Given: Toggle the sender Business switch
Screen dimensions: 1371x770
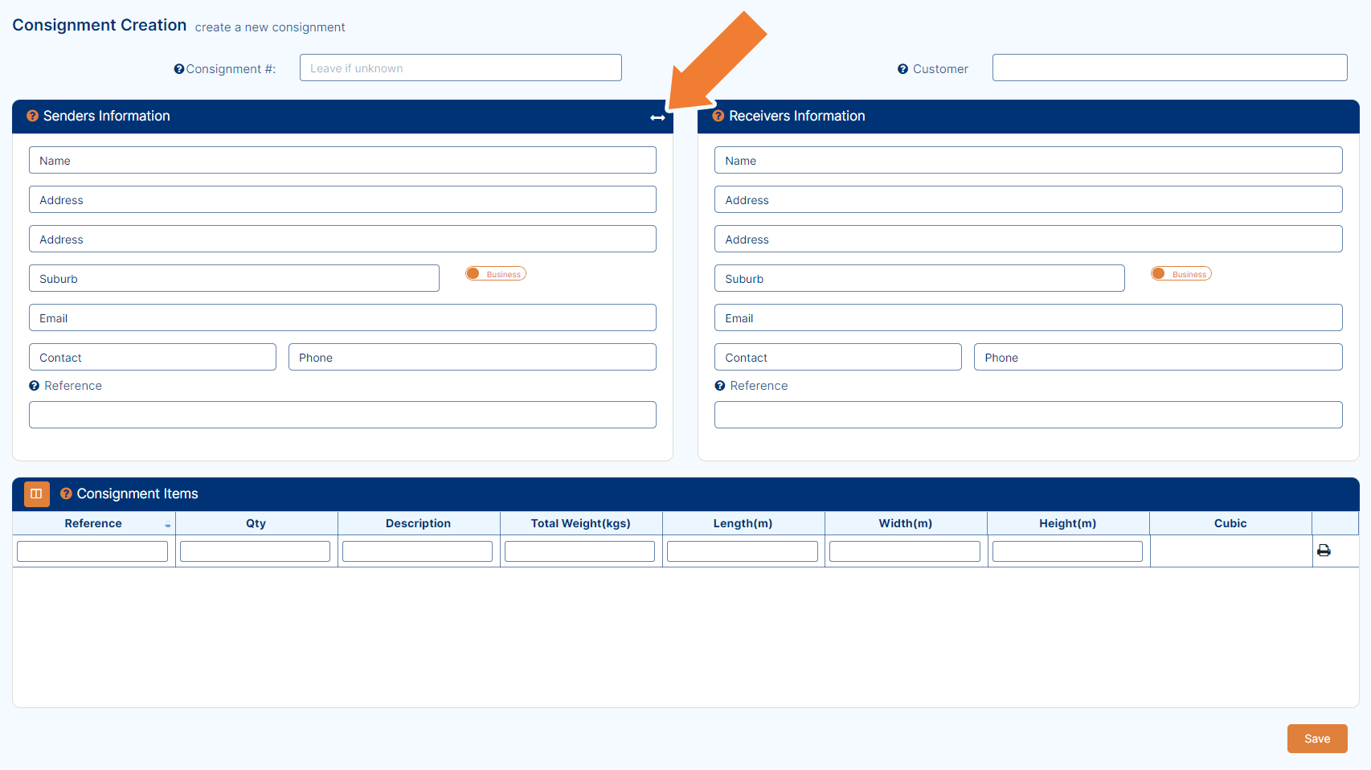Looking at the screenshot, I should pos(496,274).
